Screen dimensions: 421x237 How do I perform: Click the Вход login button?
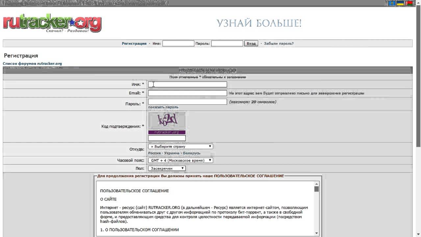tap(251, 43)
